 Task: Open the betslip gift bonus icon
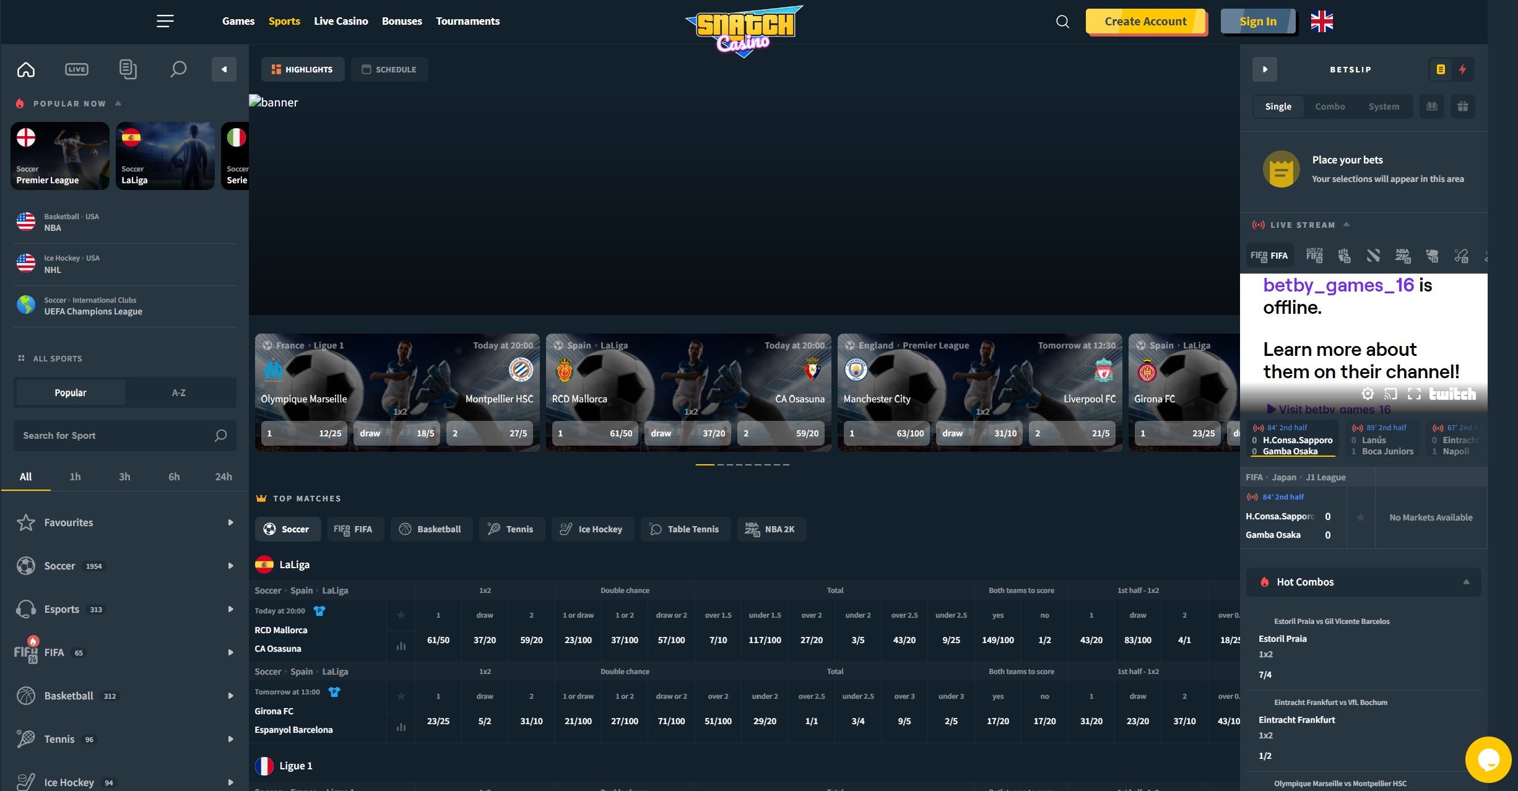1463,106
